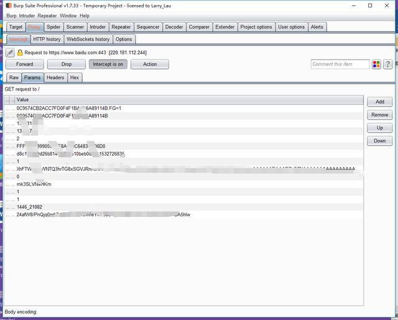Click the GET request to / label
This screenshot has width=398, height=320.
pos(22,89)
